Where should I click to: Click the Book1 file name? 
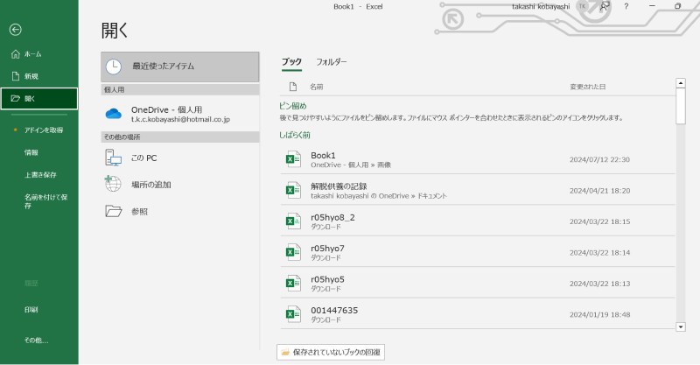pyautogui.click(x=323, y=155)
